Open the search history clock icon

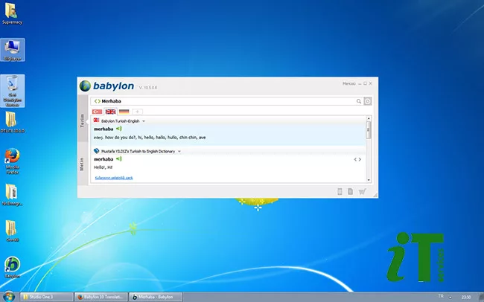coord(368,101)
